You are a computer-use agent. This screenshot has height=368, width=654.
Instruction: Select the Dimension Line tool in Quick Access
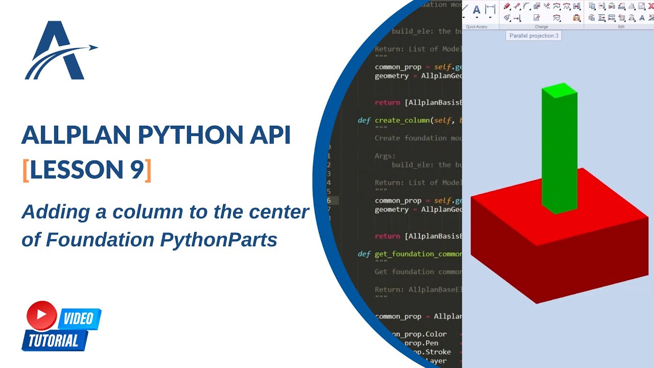(490, 9)
